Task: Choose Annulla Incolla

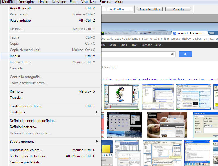Action: point(51,8)
